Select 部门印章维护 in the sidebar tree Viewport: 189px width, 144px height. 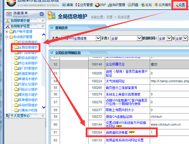(x=28, y=69)
